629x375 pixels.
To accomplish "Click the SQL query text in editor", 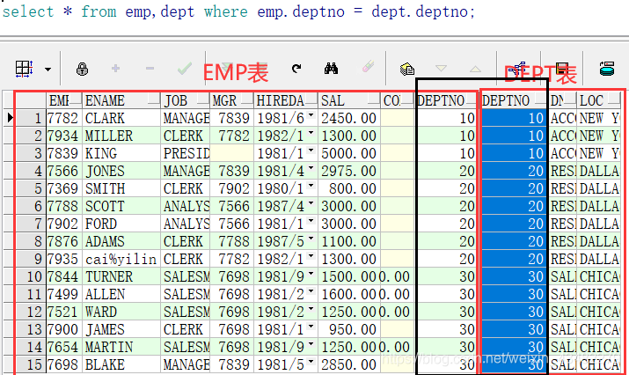I will click(238, 11).
